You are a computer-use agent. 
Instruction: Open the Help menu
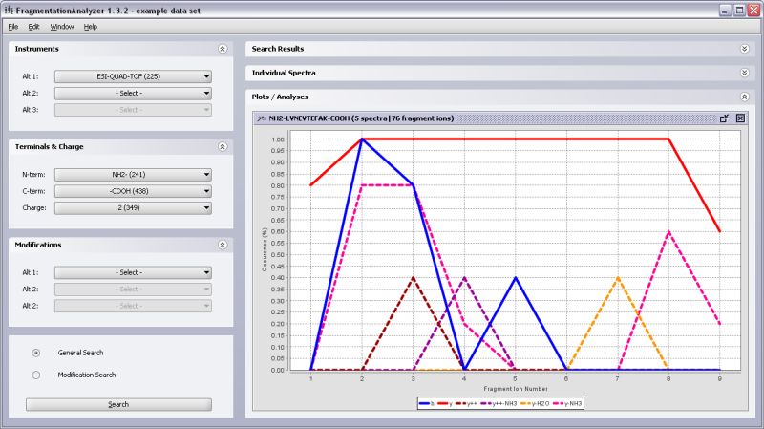tap(91, 27)
